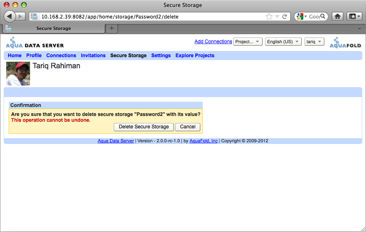366x232 pixels.
Task: Close window with red button
Action: pyautogui.click(x=7, y=5)
